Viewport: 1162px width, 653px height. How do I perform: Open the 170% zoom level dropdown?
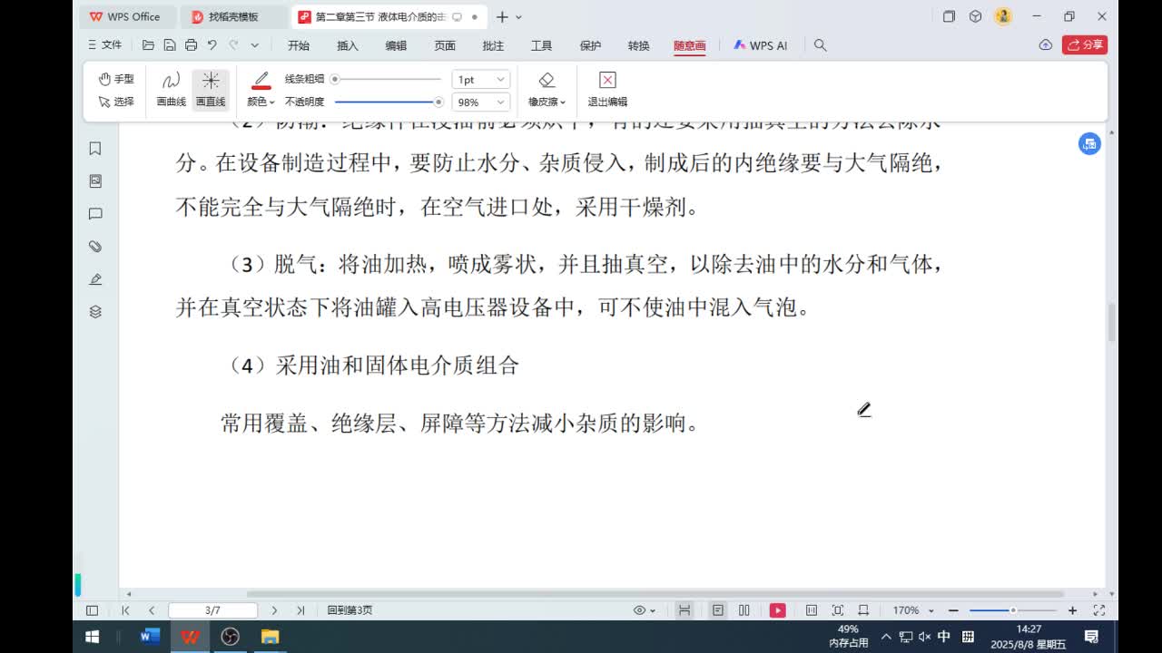[x=911, y=610]
